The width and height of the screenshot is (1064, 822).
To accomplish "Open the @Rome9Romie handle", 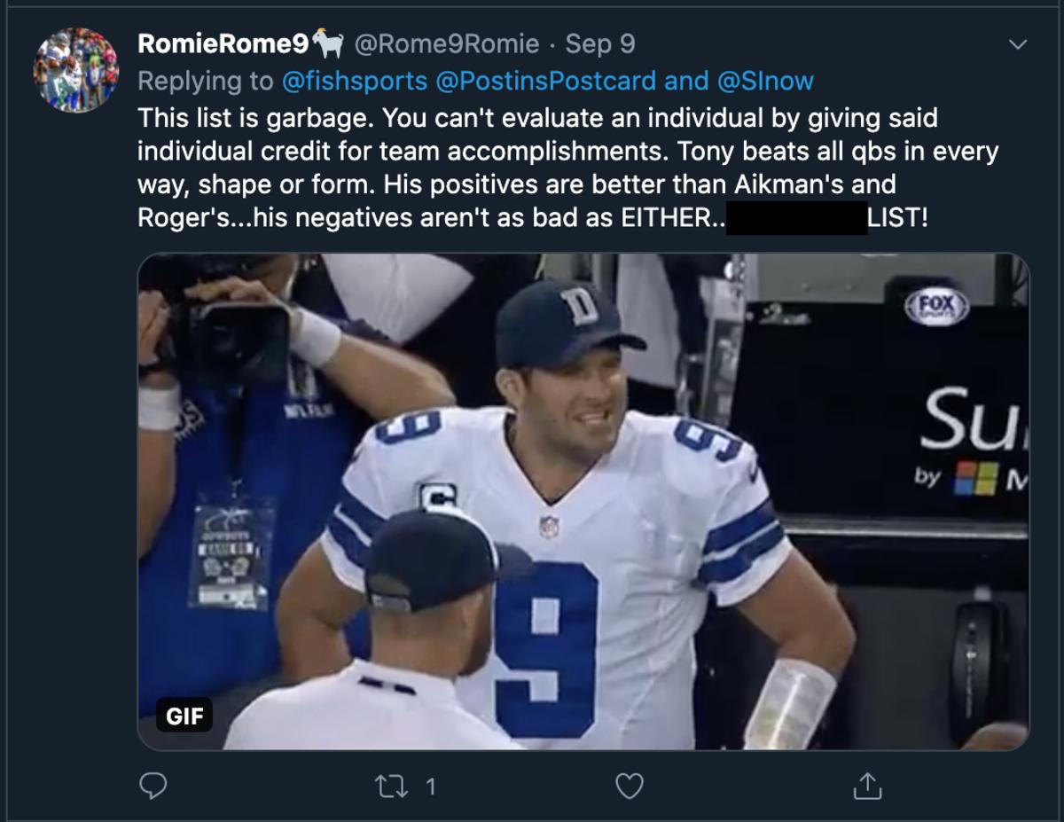I will point(446,43).
